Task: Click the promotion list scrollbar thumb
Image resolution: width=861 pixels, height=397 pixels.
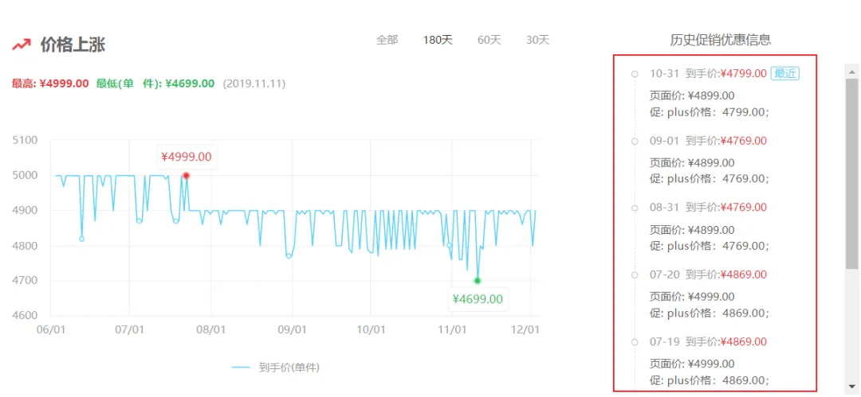Action: pos(851,173)
